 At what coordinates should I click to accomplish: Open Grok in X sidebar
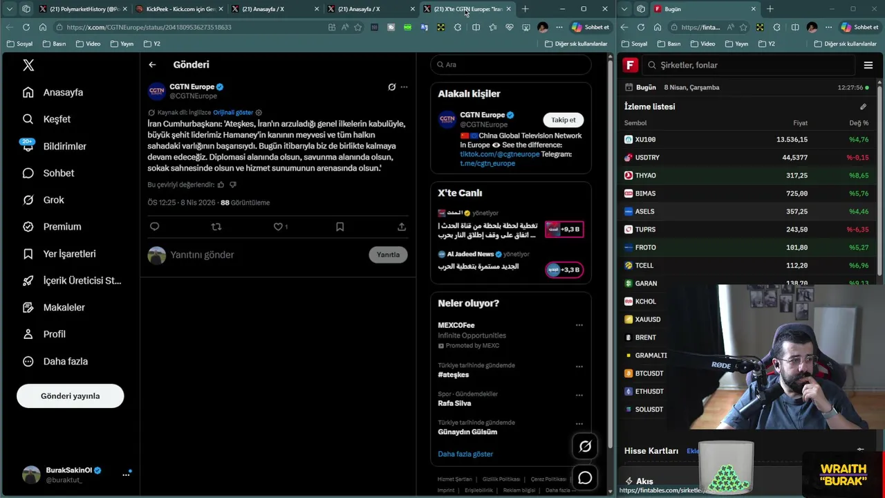point(43,200)
